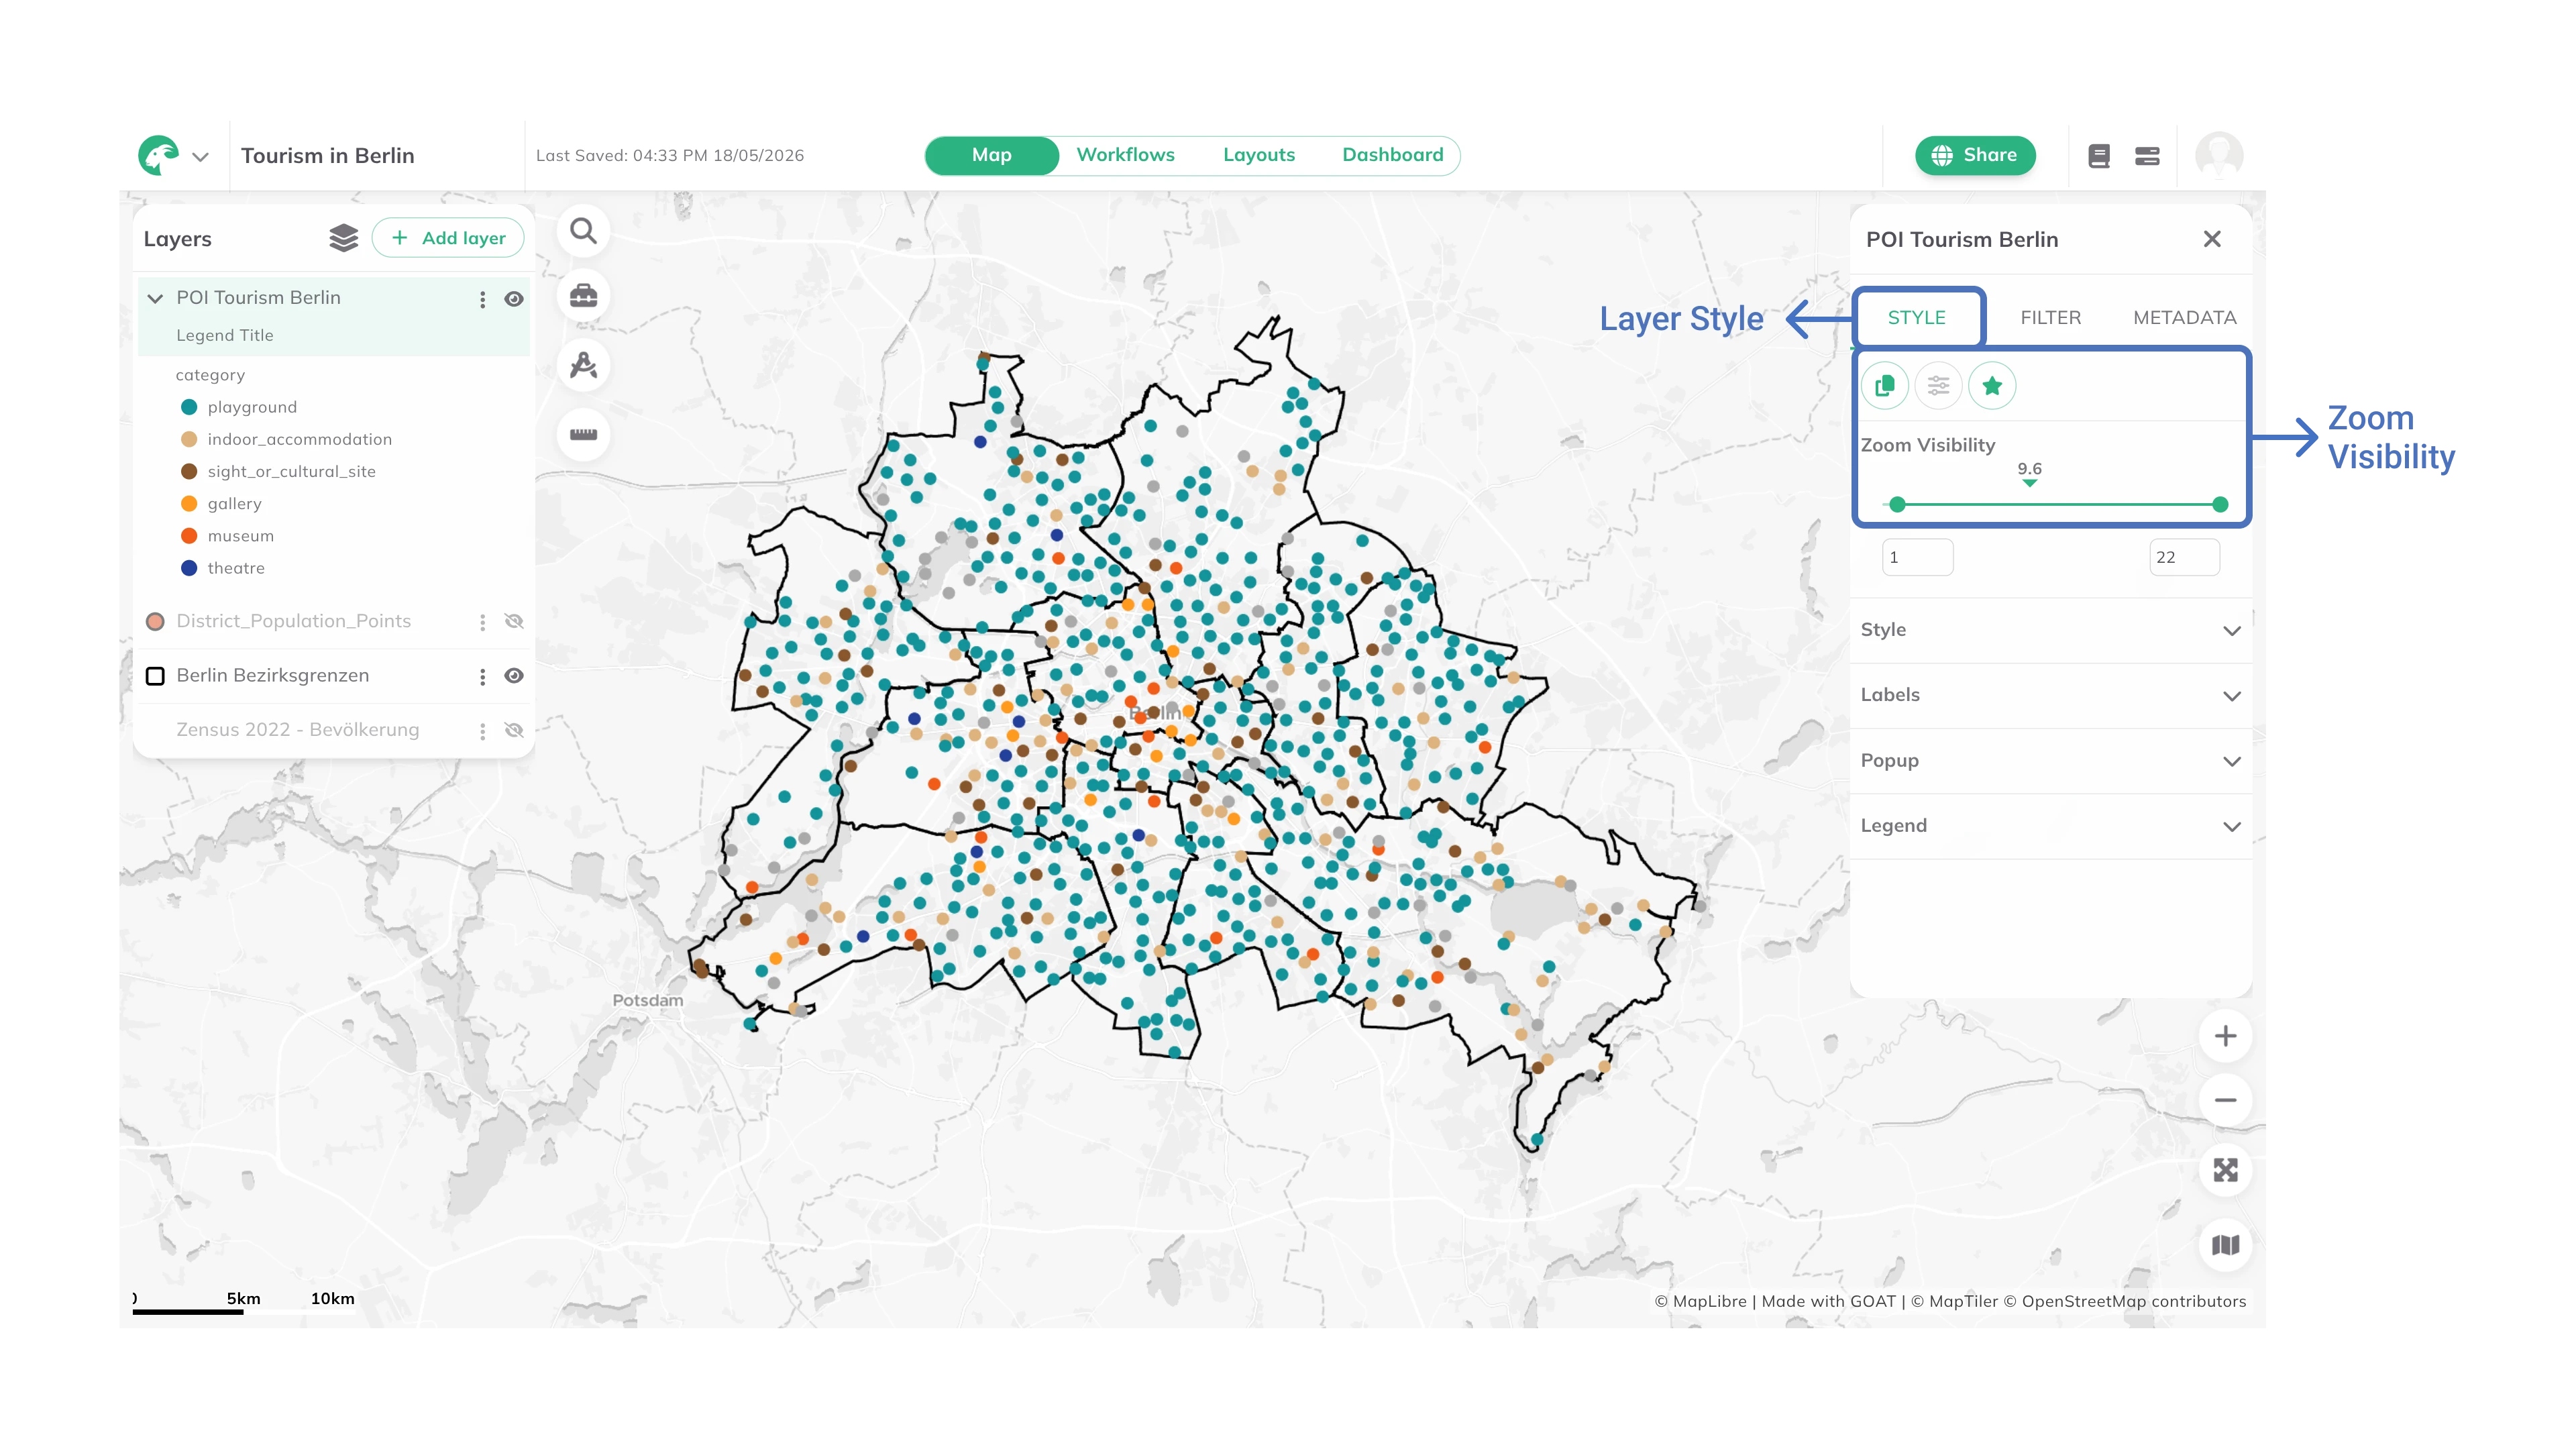Viewport: 2576px width, 1449px height.
Task: Select the STYLE tab
Action: click(1917, 317)
